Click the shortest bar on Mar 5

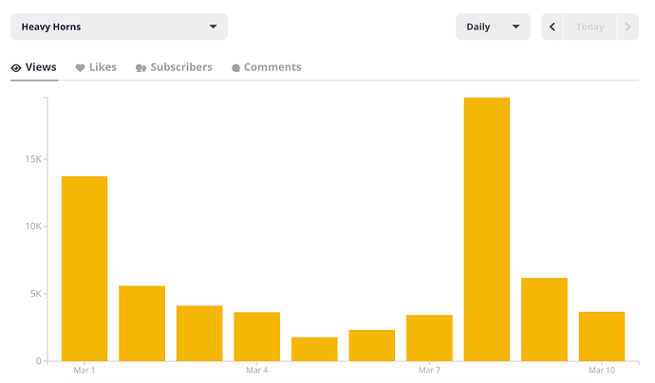[314, 349]
